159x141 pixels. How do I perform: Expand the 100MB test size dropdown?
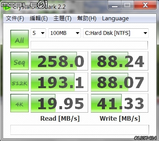point(64,33)
